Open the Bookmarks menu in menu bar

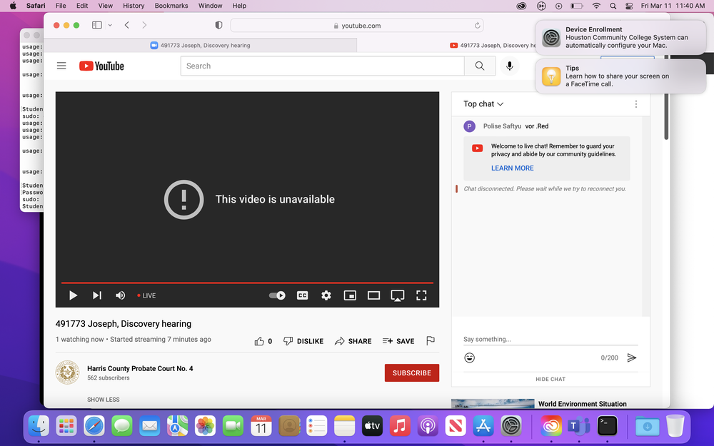click(171, 6)
